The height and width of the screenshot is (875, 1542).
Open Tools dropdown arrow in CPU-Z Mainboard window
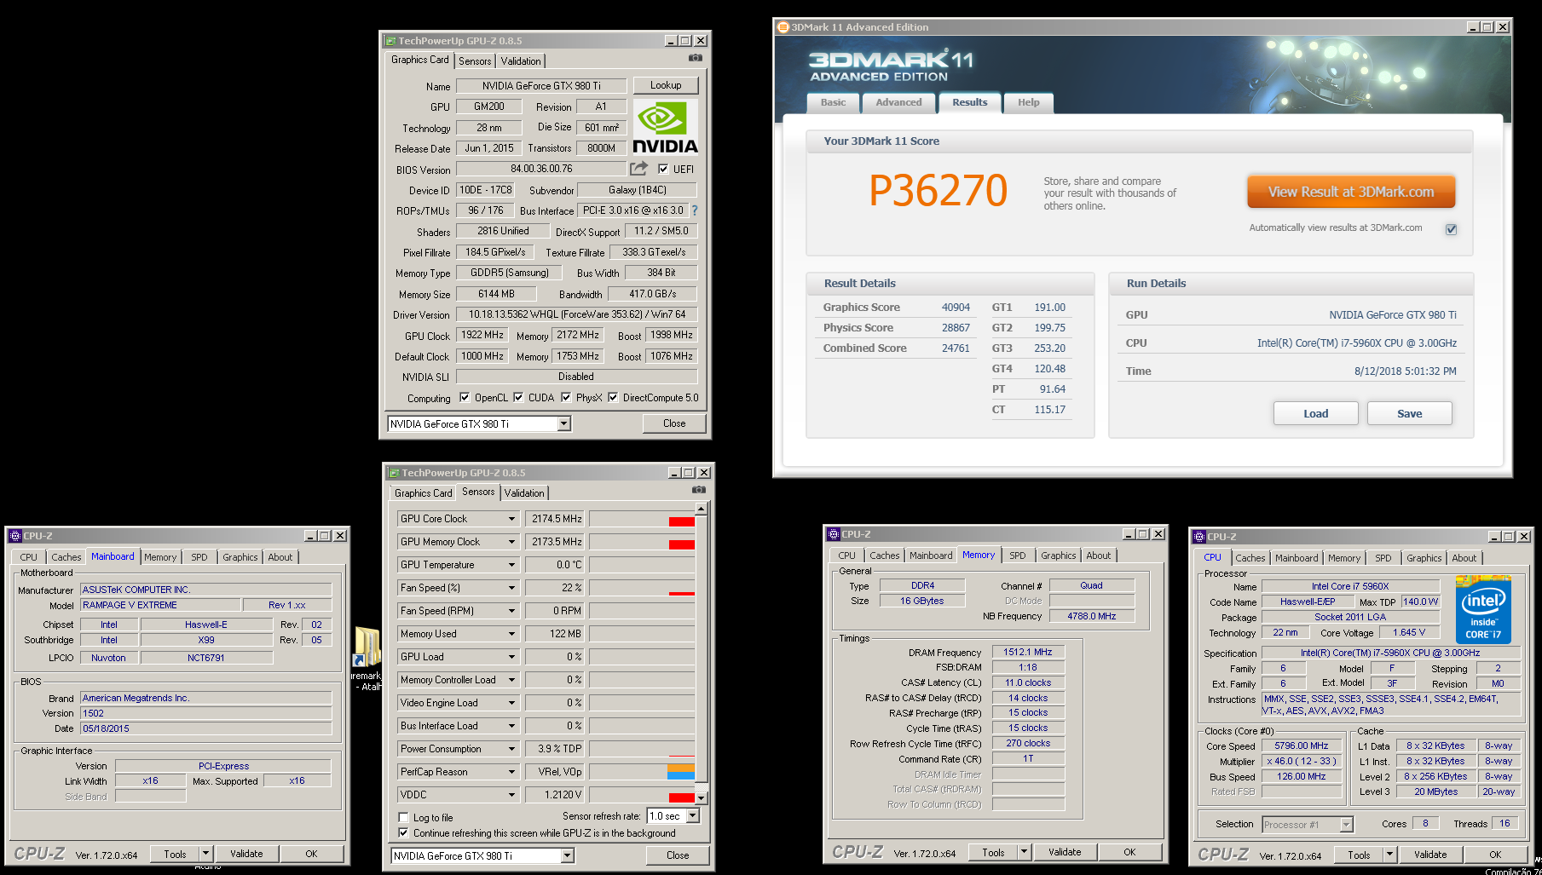click(205, 854)
